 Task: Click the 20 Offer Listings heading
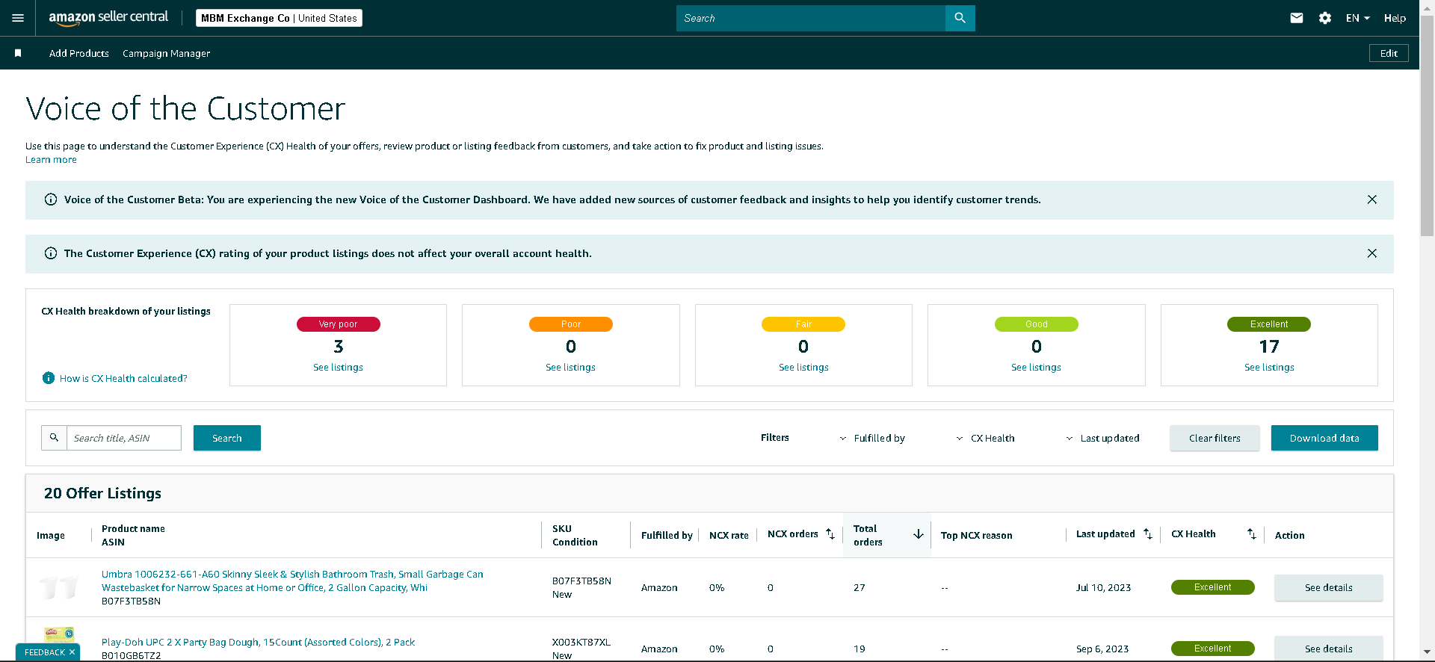pos(102,493)
